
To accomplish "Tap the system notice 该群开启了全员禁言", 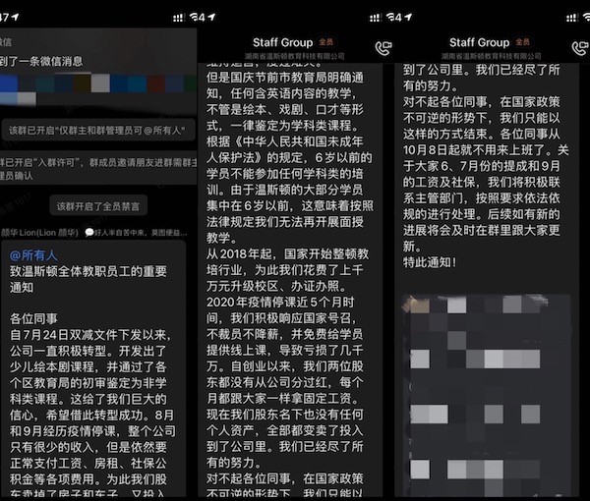I will (98, 206).
